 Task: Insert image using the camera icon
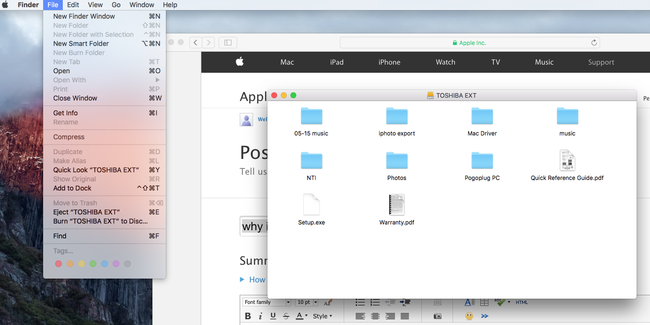438,316
